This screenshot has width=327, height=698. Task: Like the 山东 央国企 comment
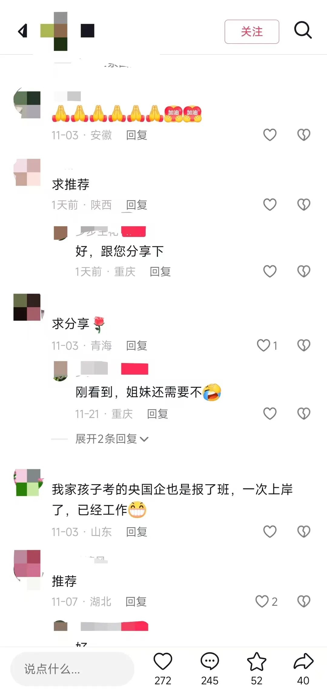(x=270, y=531)
